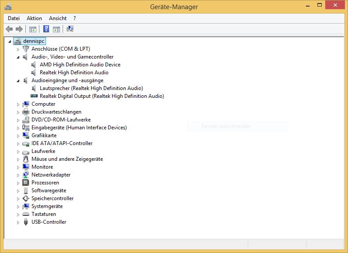Click the Speichercontroller icon

click(26, 198)
